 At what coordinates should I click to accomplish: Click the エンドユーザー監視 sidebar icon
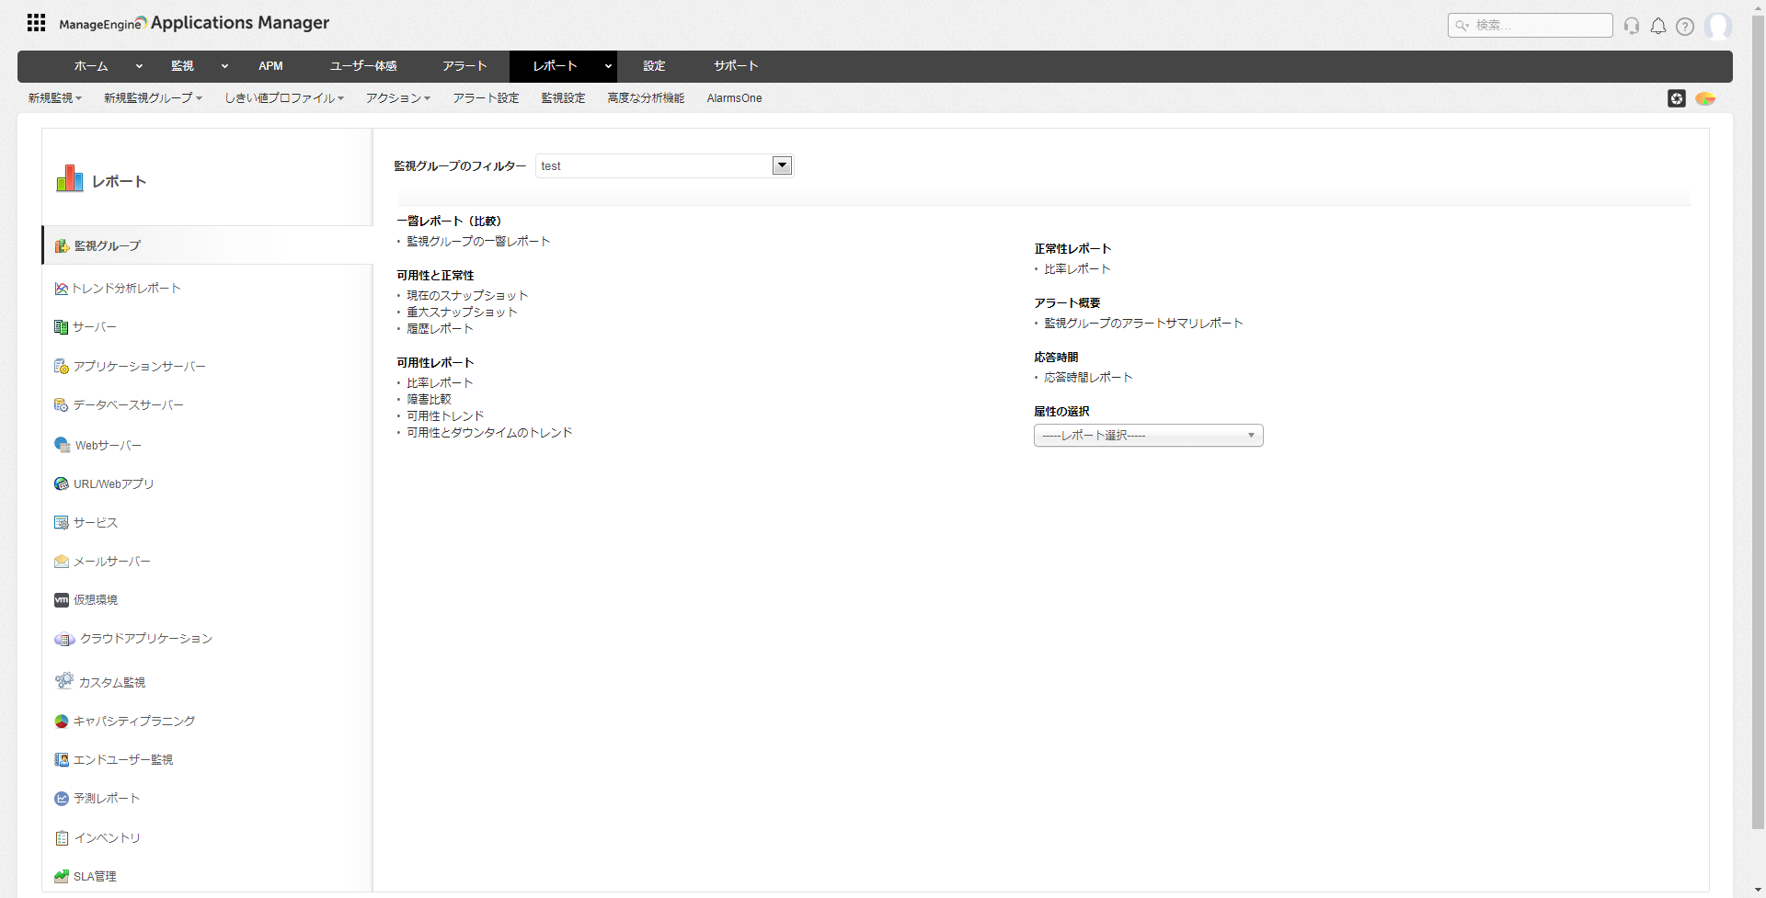[62, 760]
